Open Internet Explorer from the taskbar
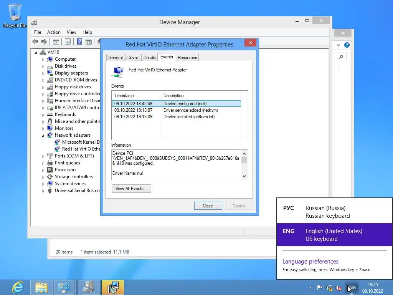Image resolution: width=393 pixels, height=295 pixels. click(x=18, y=287)
